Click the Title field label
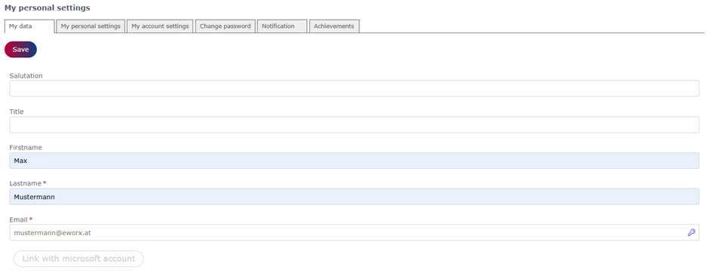 17,112
